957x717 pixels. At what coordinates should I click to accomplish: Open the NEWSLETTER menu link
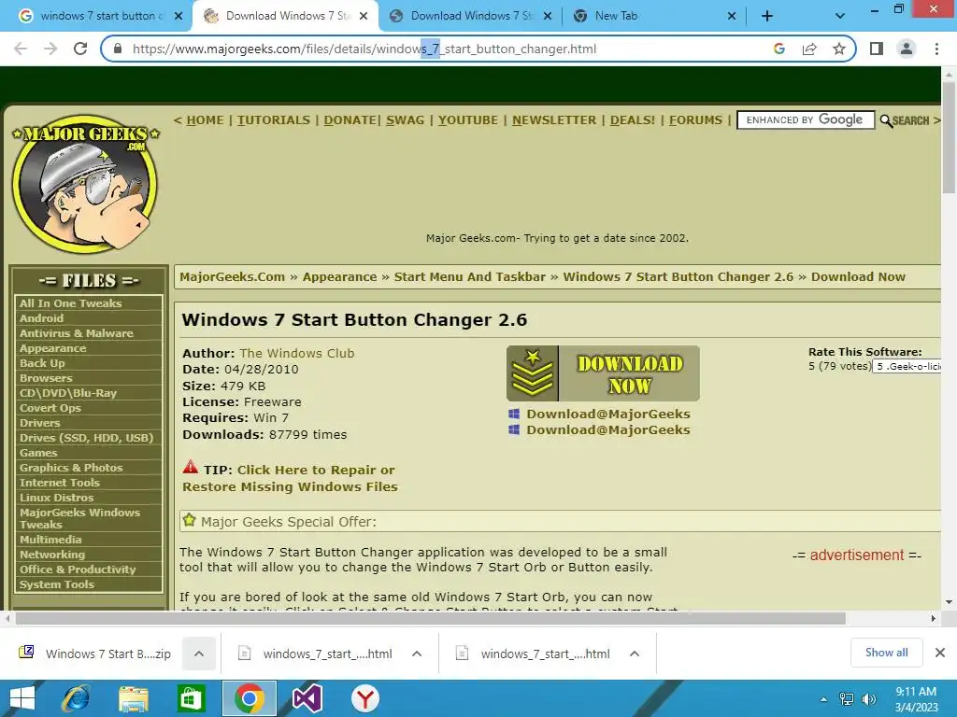point(553,120)
